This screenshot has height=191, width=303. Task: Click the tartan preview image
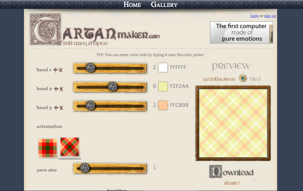tap(233, 123)
